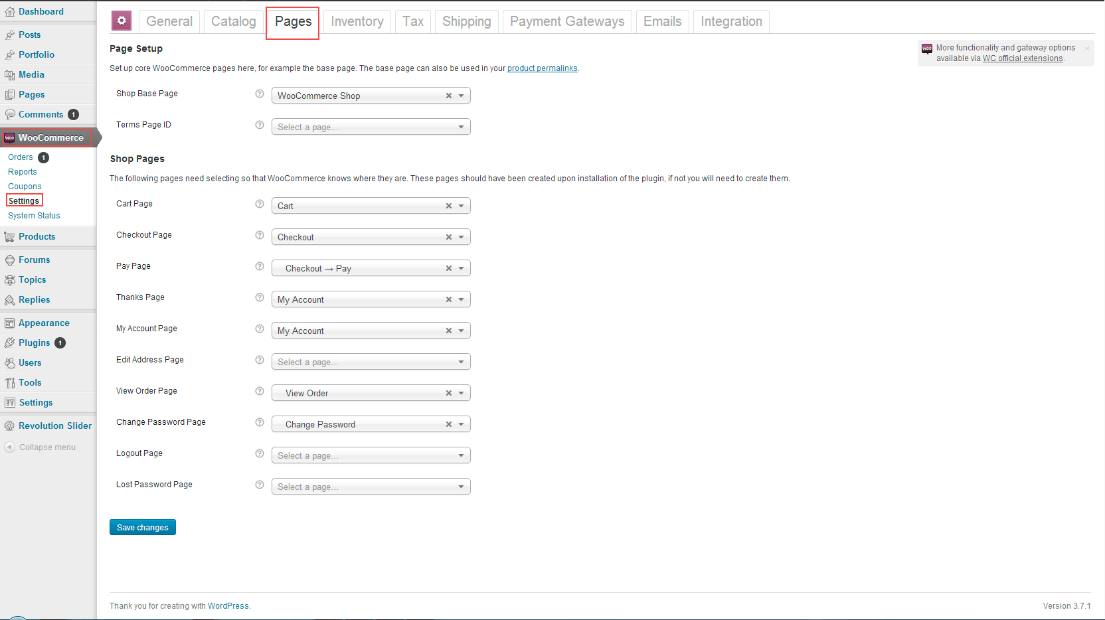Switch to the Inventory tab
The height and width of the screenshot is (620, 1105).
coord(357,21)
